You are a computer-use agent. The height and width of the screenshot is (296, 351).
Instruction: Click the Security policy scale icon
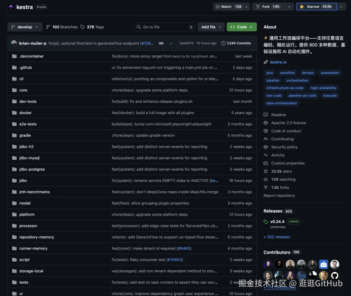[x=266, y=147]
